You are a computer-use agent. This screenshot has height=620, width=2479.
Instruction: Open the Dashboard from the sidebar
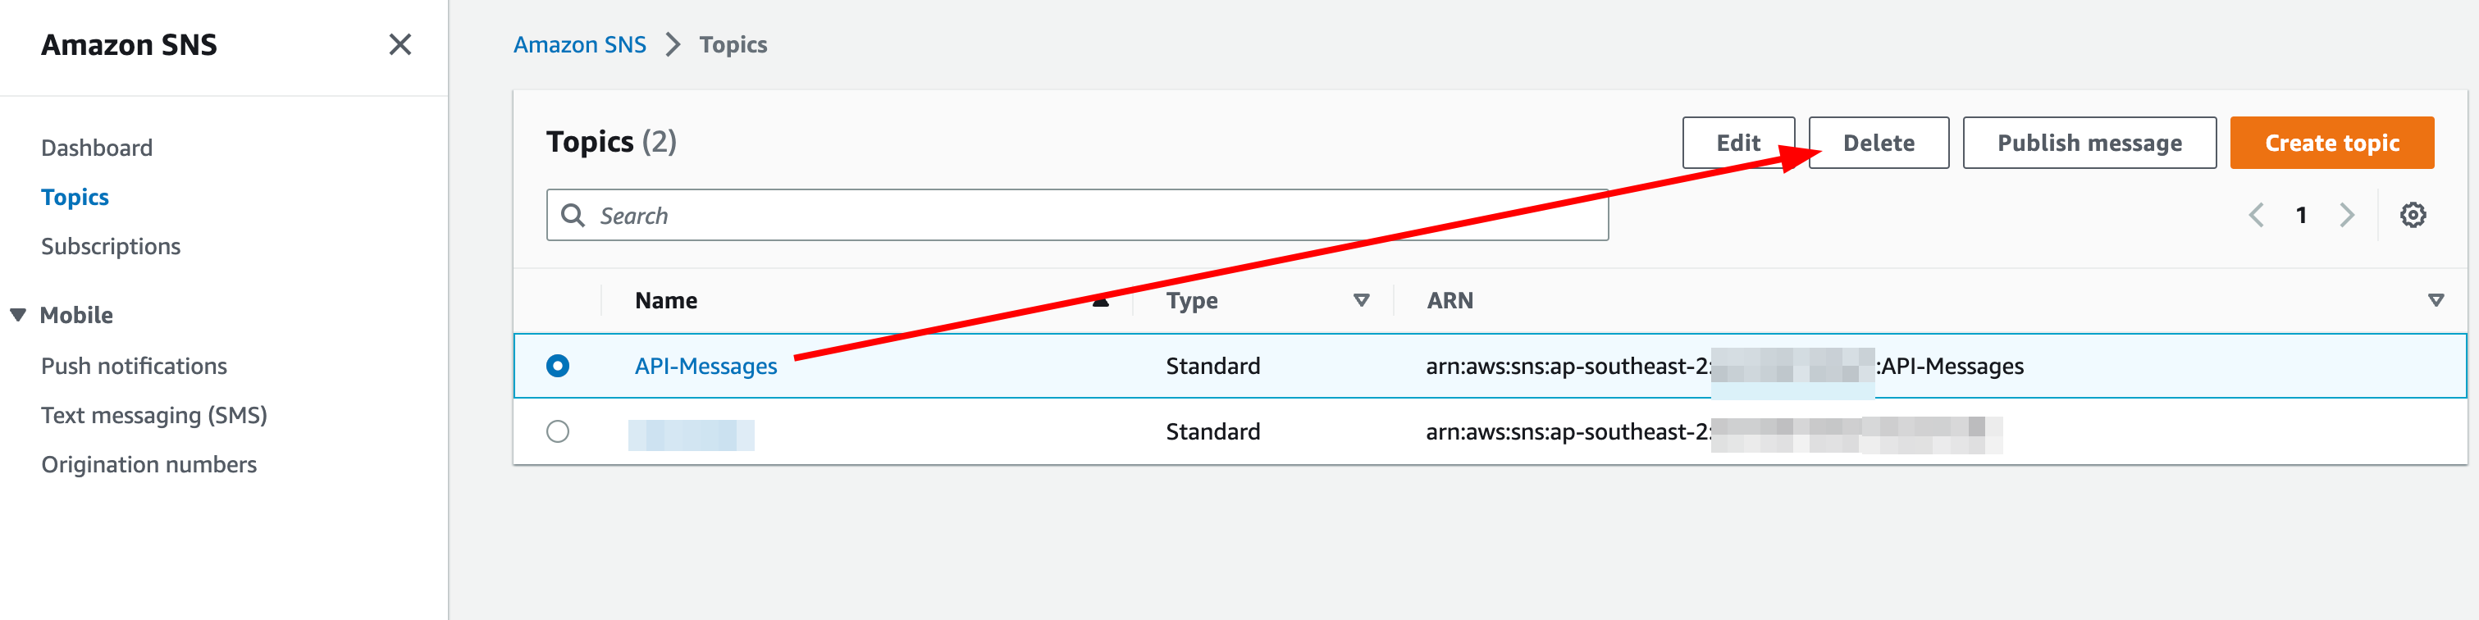(x=97, y=146)
